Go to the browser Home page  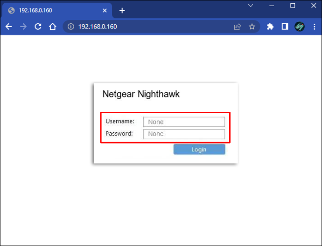coord(53,27)
